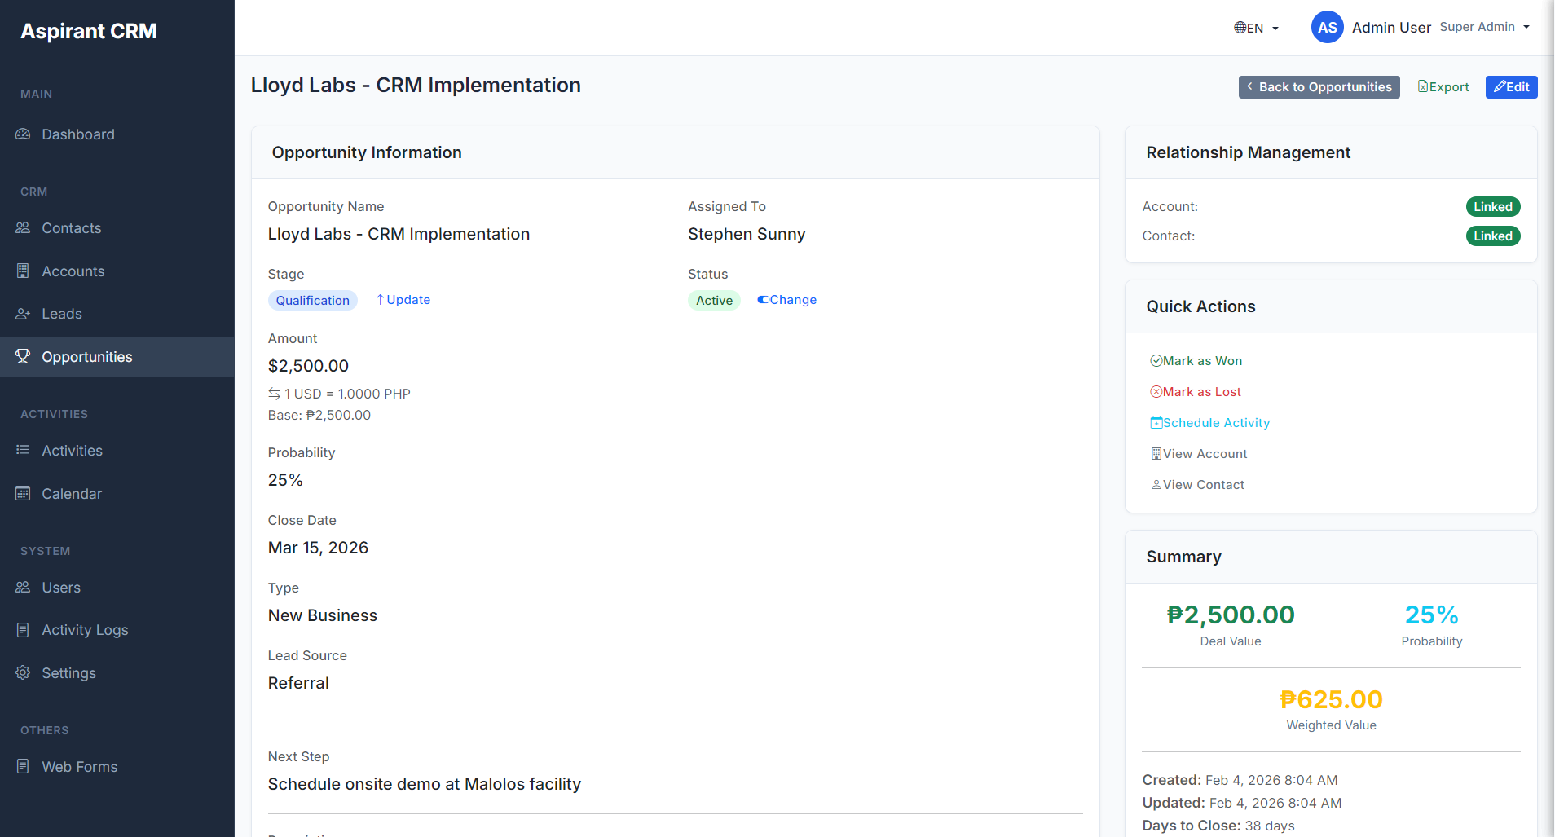Open the Update stage control
The image size is (1555, 837).
(x=403, y=300)
